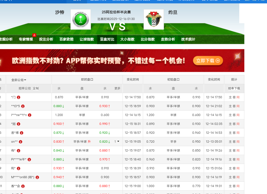The width and height of the screenshot is (267, 194).
Task: Open 定制 company customization
Action: pos(36,89)
